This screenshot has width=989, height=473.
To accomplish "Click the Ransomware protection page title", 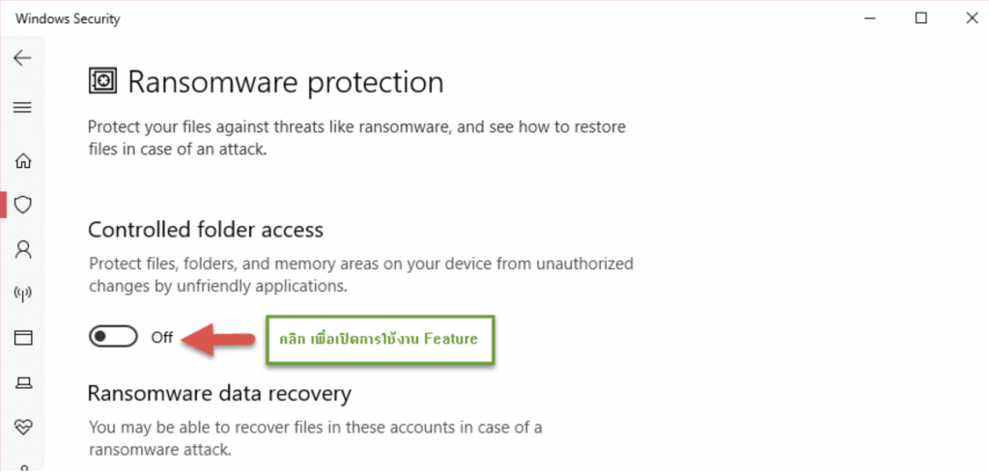I will (x=286, y=82).
